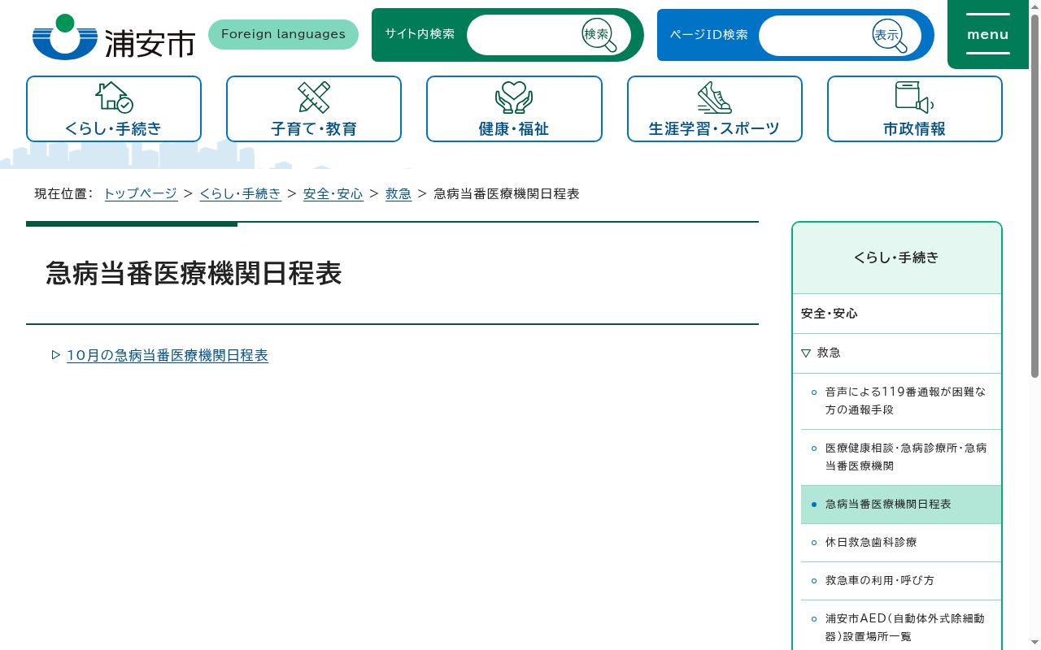The width and height of the screenshot is (1041, 650).
Task: Click the sneaker icon for 生涯学習・スポーツ
Action: point(714,97)
